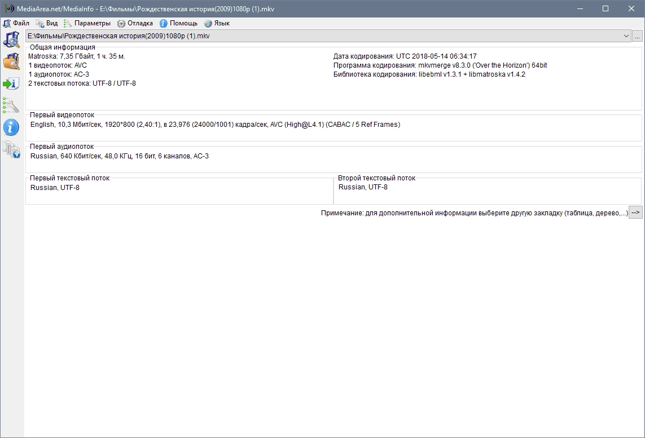Click the Open Folder sidebar icon
The height and width of the screenshot is (438, 645).
11,61
